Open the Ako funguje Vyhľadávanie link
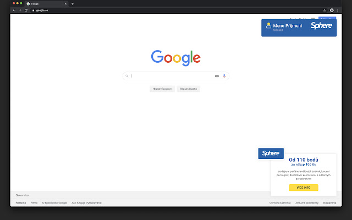Image resolution: width=352 pixels, height=220 pixels. 86,203
